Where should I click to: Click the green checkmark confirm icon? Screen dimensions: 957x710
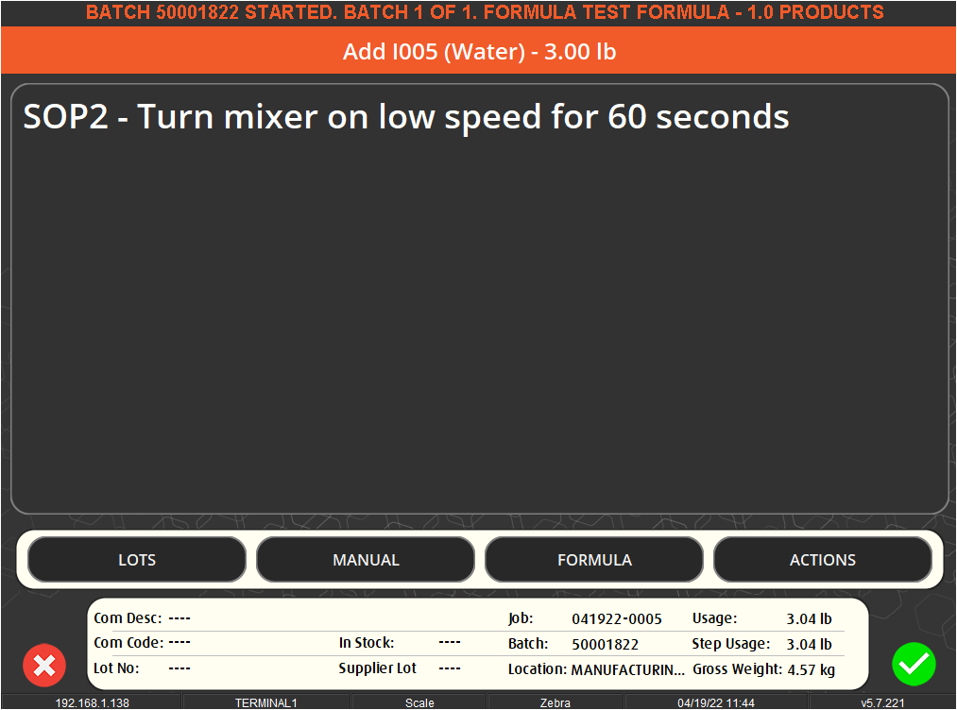coord(914,665)
